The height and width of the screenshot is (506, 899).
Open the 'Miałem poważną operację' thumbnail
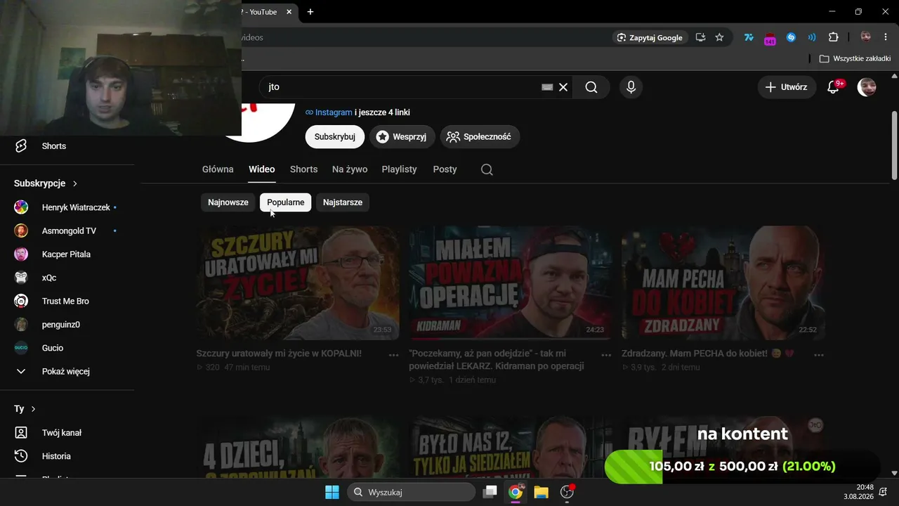point(511,283)
